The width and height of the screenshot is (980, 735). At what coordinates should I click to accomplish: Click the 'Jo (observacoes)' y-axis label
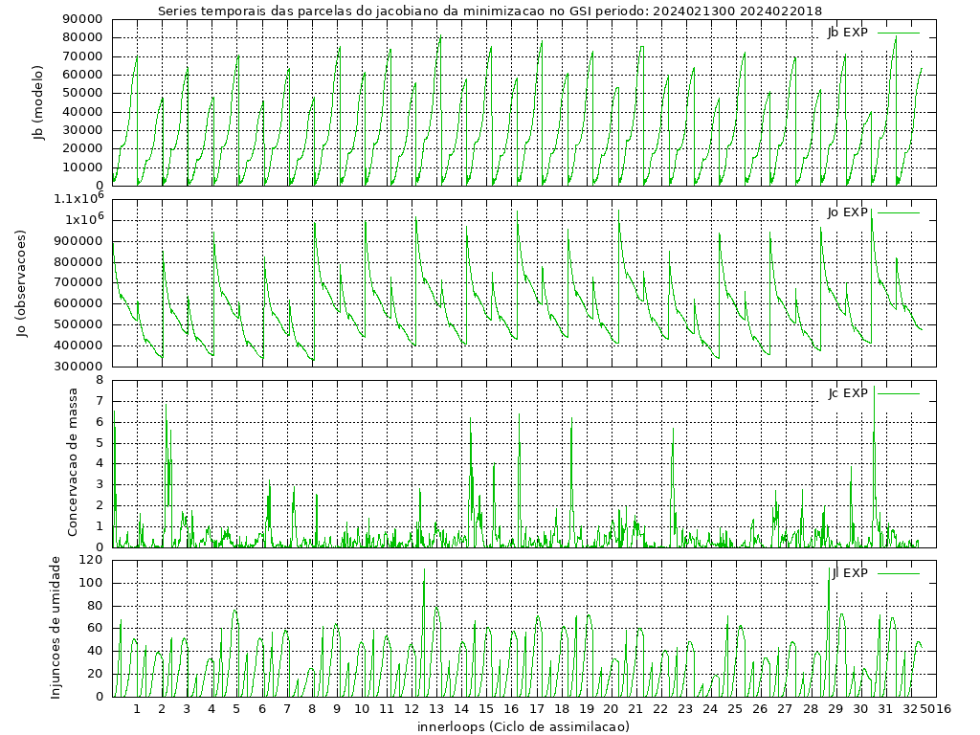pyautogui.click(x=21, y=283)
